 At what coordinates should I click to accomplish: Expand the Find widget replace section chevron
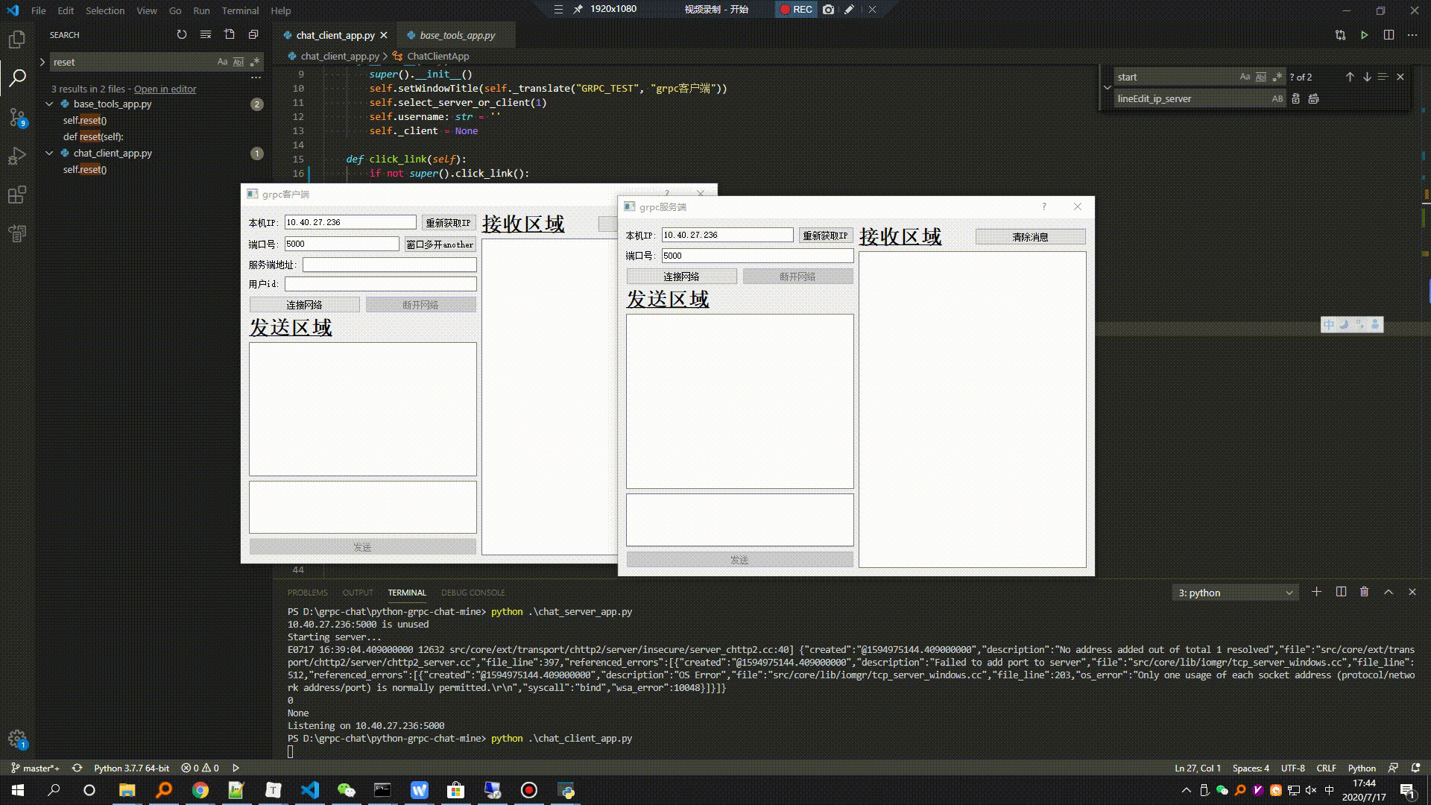click(x=1107, y=87)
